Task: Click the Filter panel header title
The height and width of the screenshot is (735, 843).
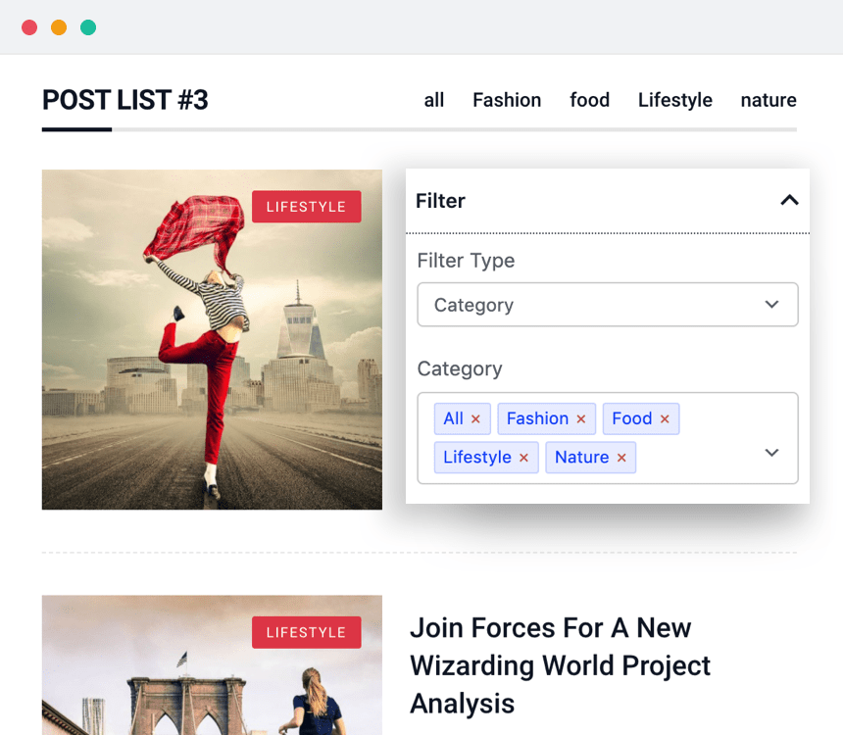Action: pos(440,201)
